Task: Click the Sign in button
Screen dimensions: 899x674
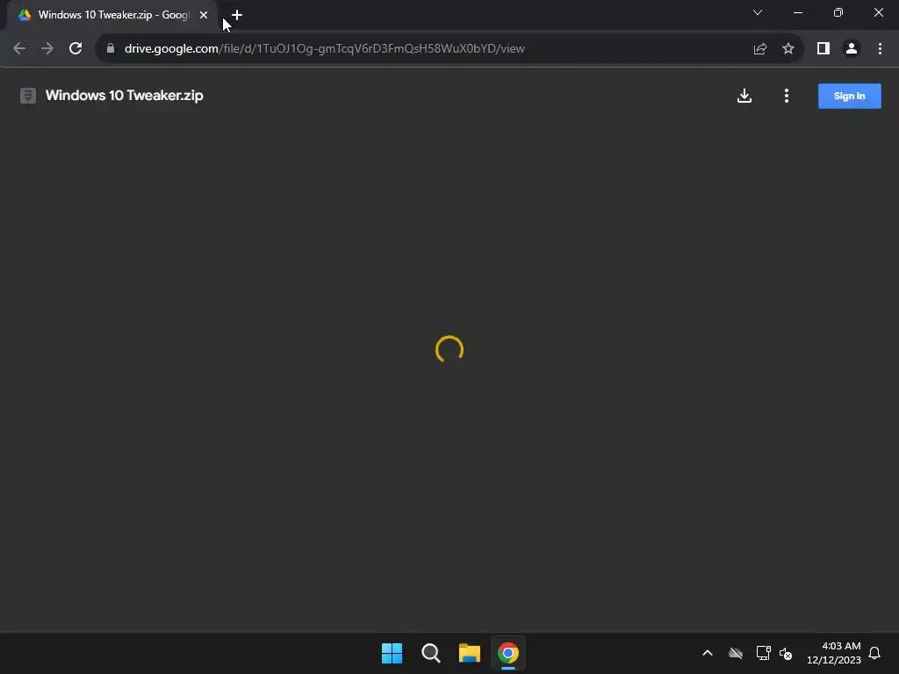Action: pyautogui.click(x=849, y=96)
